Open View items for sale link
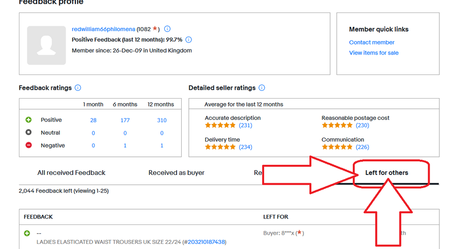This screenshot has height=249, width=462. 374,53
